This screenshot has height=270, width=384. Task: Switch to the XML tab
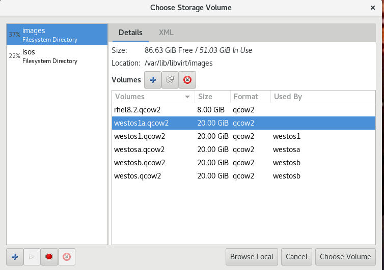pos(166,33)
